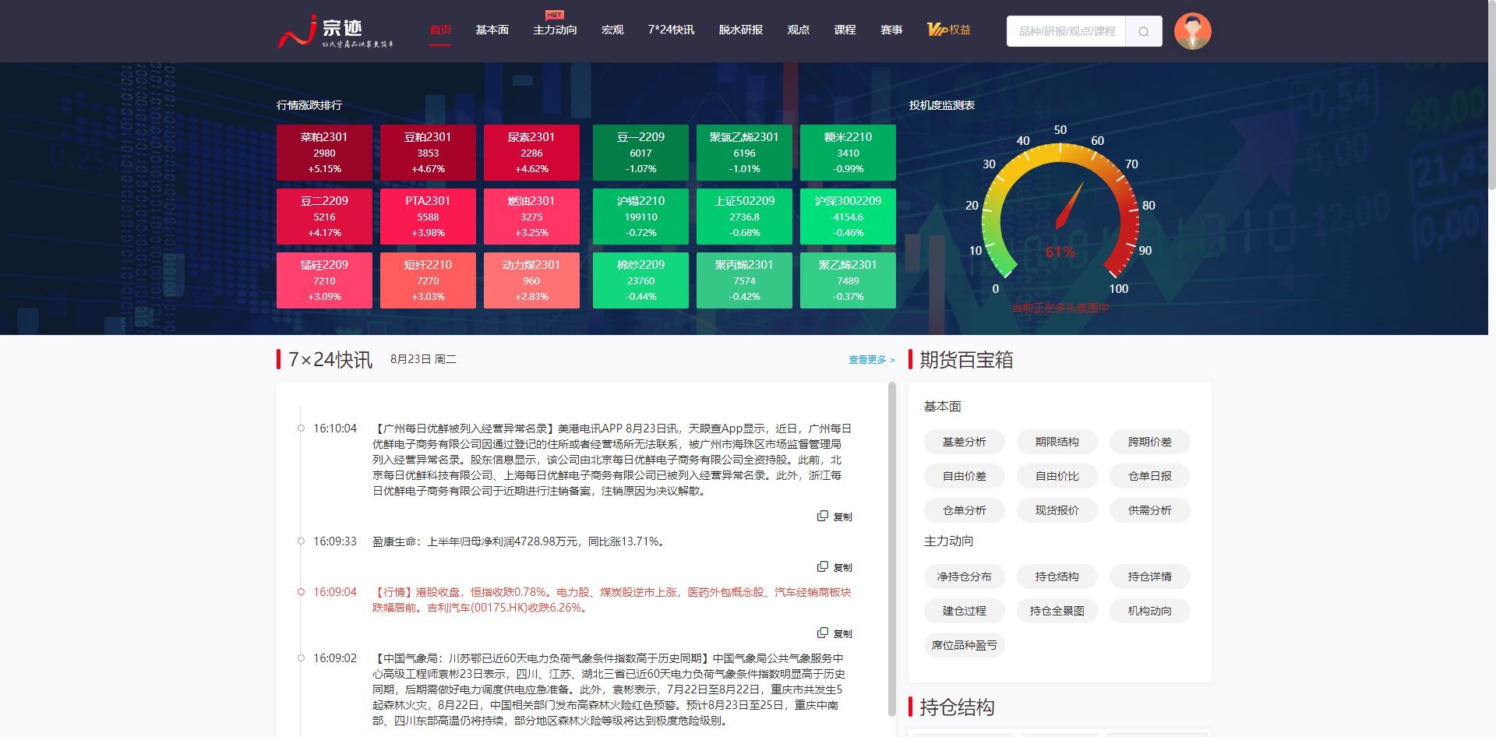Click the 现货报价 button
The image size is (1496, 737).
point(1057,510)
